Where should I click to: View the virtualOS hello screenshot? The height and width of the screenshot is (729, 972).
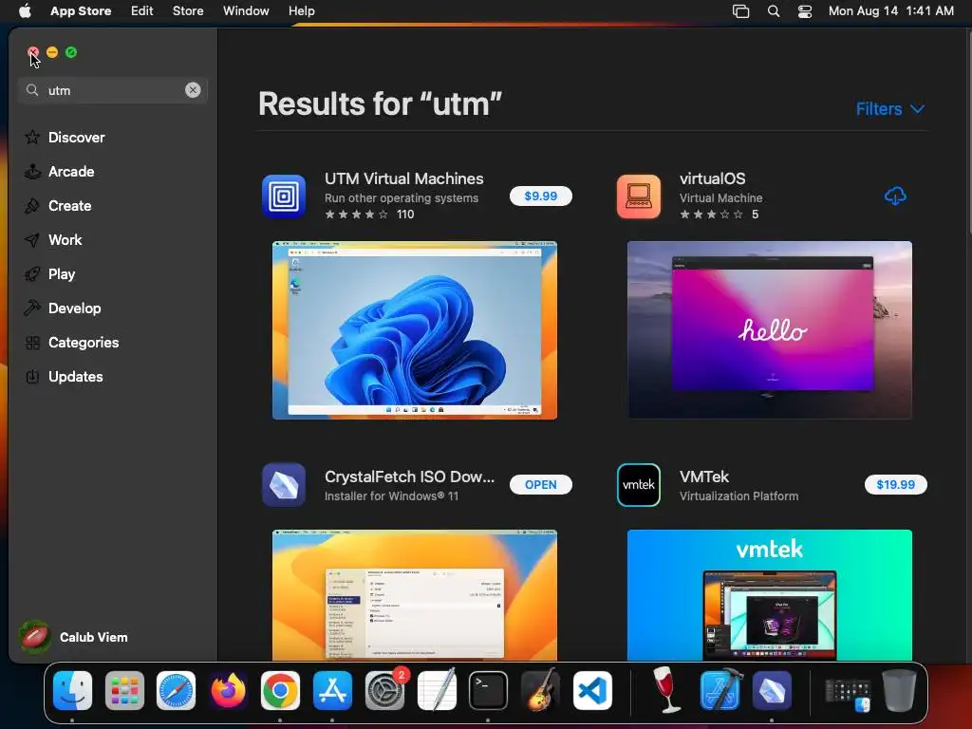click(x=769, y=330)
